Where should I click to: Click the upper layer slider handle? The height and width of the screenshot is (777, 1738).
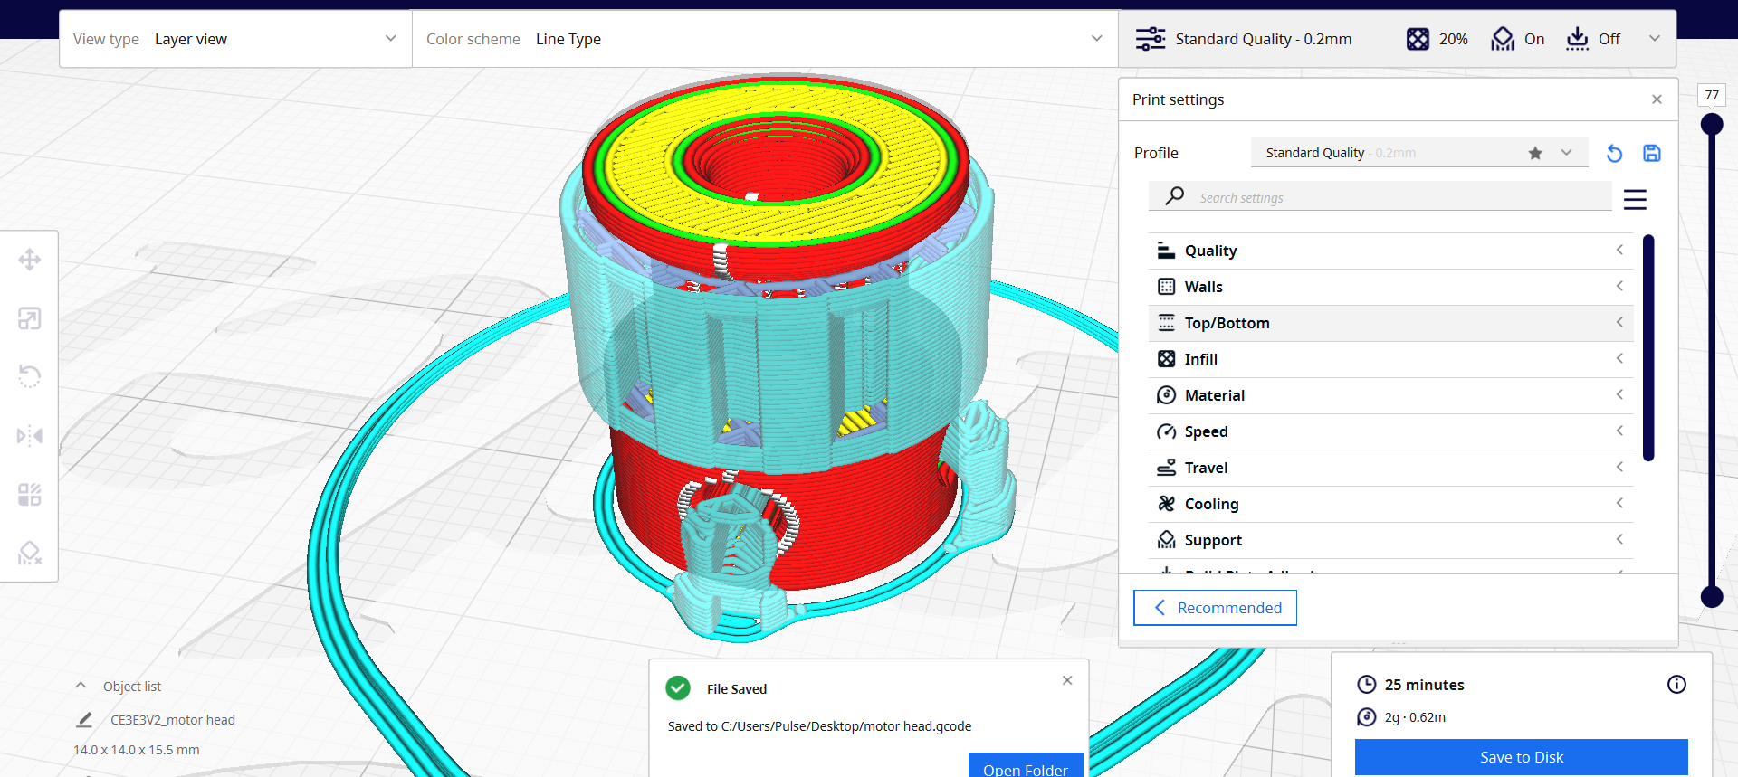click(1712, 124)
